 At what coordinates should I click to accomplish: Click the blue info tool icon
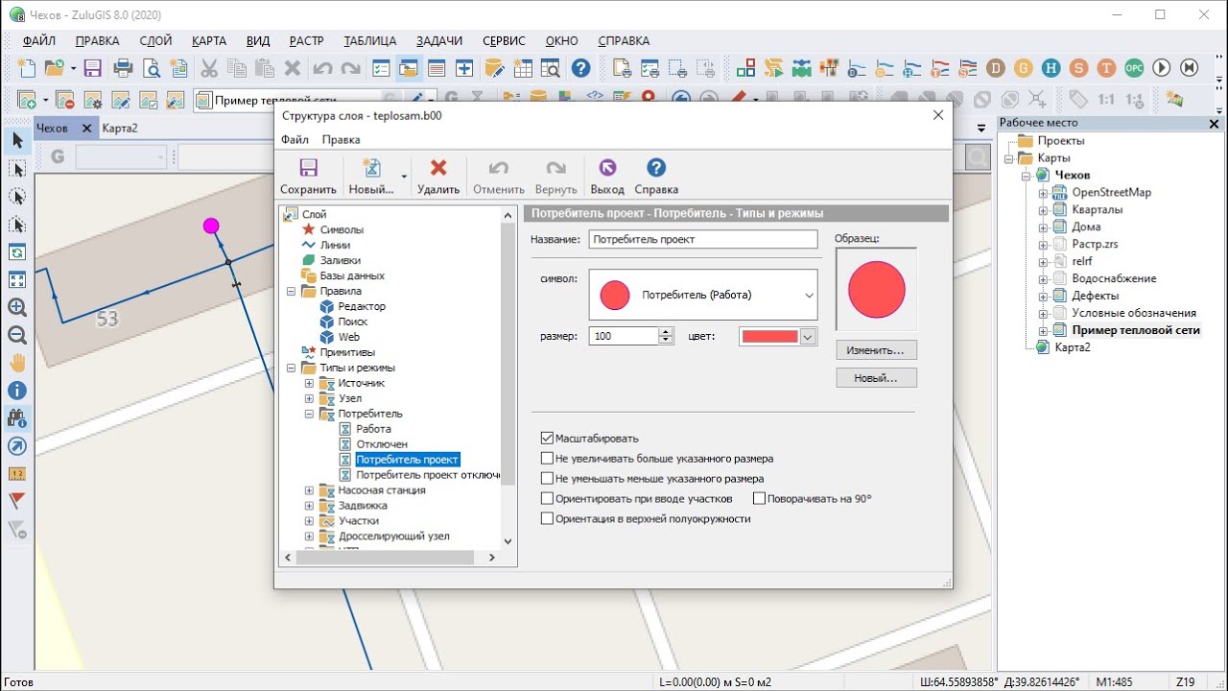click(17, 391)
